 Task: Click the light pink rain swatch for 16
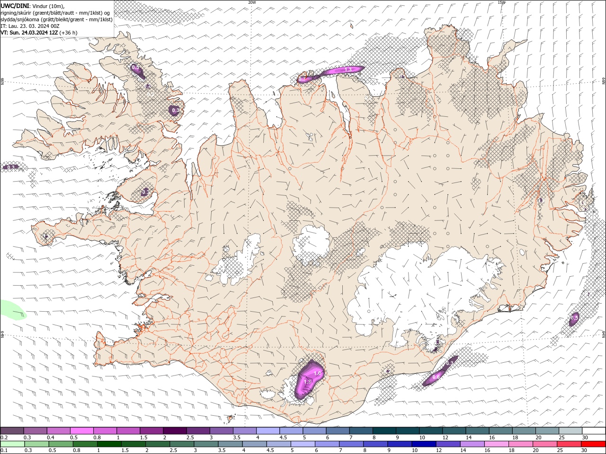coord(497,444)
